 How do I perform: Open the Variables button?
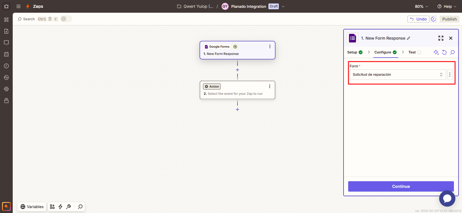(32, 207)
